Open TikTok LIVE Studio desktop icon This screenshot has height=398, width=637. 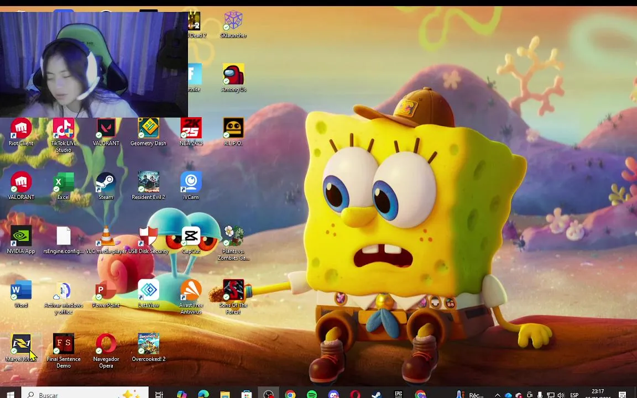point(64,135)
